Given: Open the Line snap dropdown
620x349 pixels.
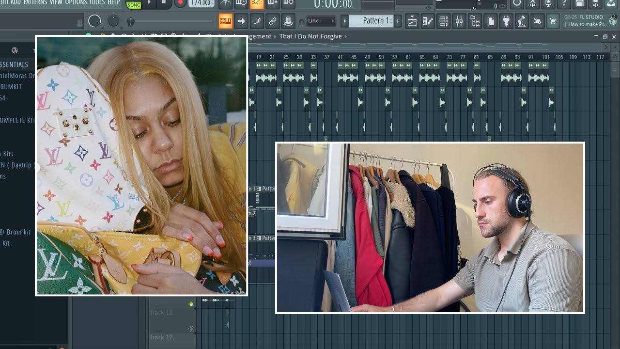Looking at the screenshot, I should tap(321, 21).
